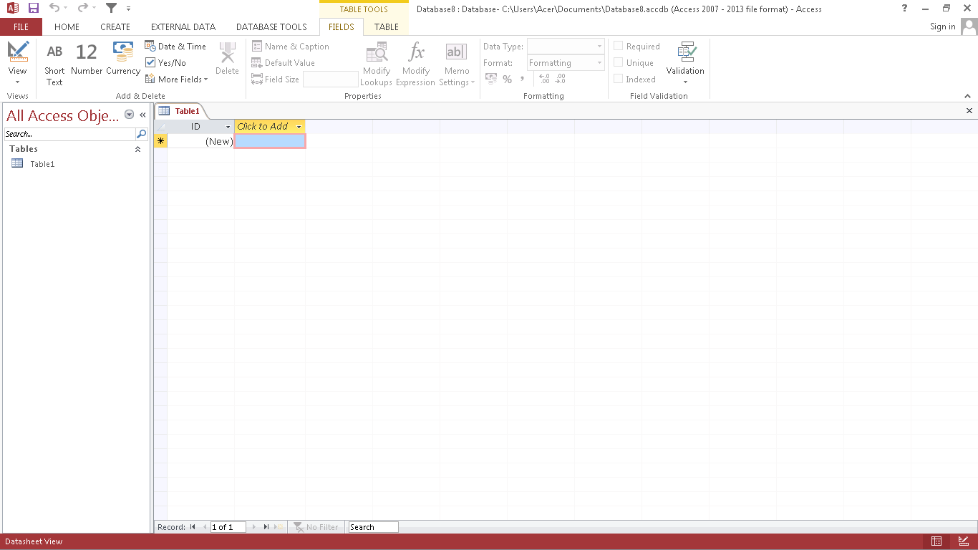978x550 pixels.
Task: Add a Date & Time field
Action: [175, 46]
